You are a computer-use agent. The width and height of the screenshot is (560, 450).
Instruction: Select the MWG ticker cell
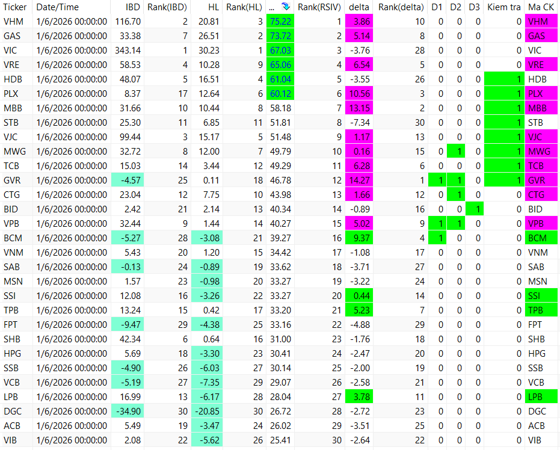pyautogui.click(x=16, y=152)
